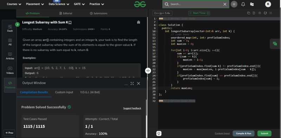Switch to the Problem tab
This screenshot has height=138, width=281.
33,13
